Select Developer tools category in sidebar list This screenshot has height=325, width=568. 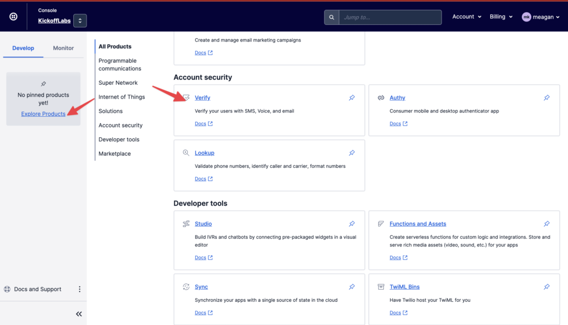click(x=119, y=140)
